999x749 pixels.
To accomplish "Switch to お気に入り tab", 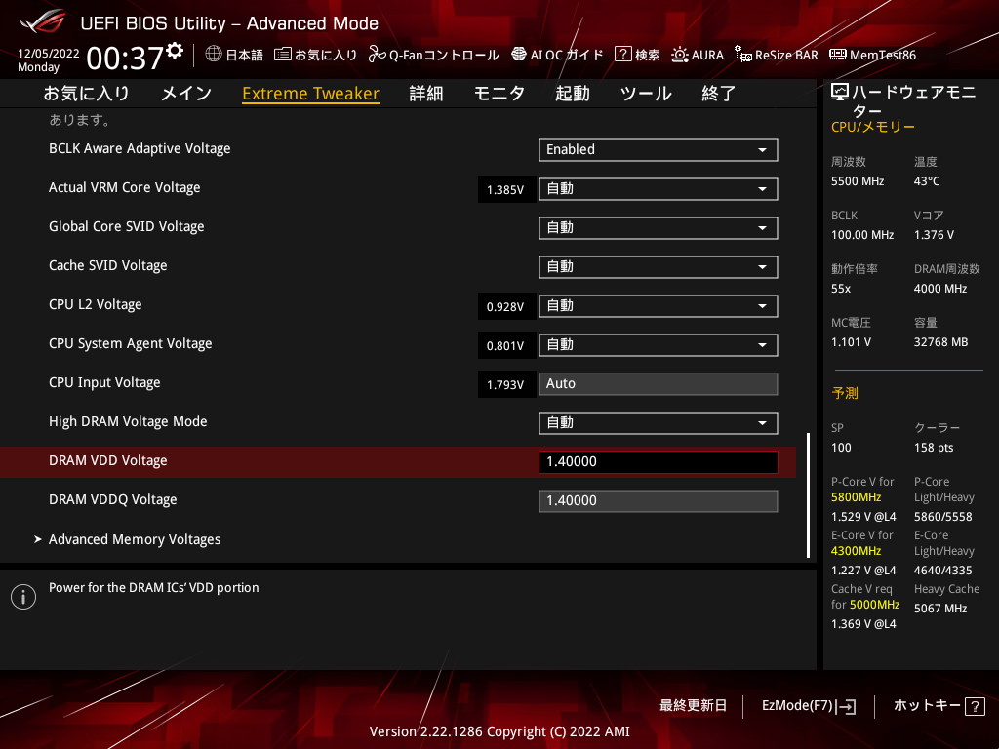I will click(x=86, y=94).
